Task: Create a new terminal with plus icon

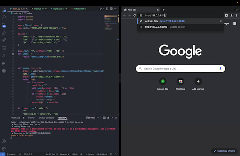Action: (98, 118)
